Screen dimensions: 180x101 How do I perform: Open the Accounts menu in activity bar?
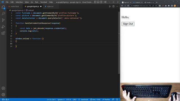coord(3,88)
